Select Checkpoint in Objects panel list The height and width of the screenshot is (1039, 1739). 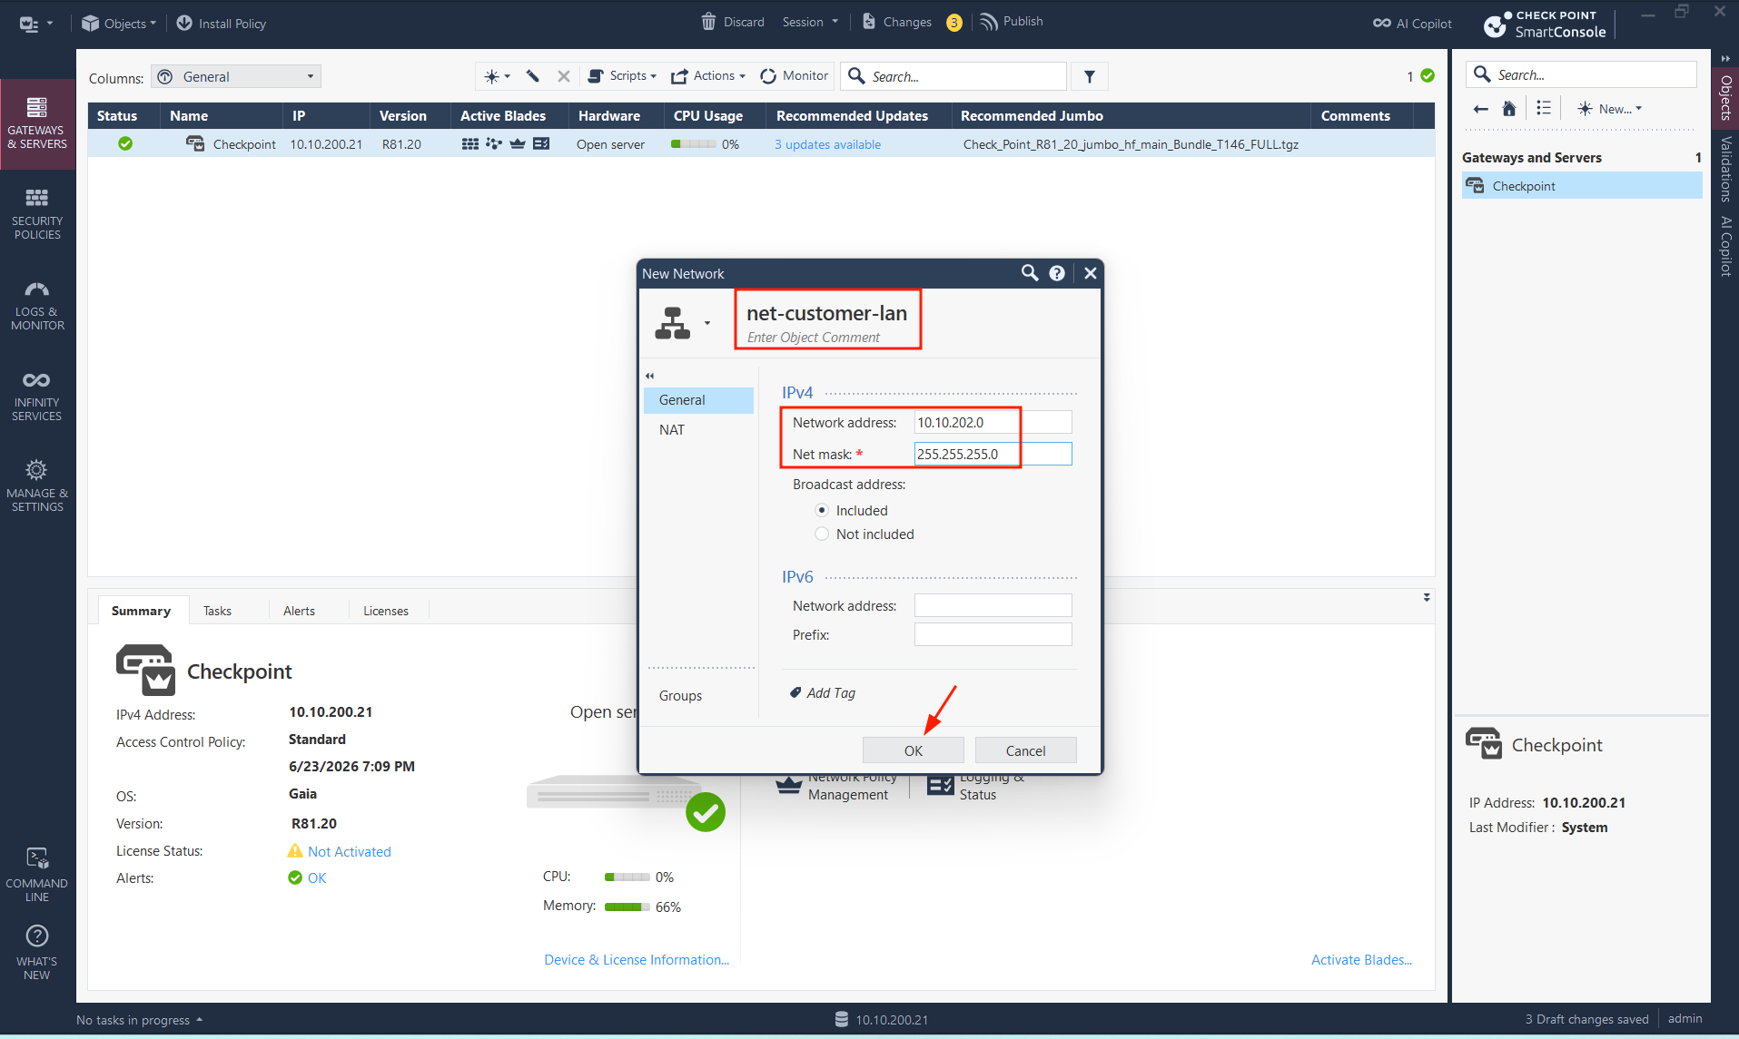coord(1582,186)
